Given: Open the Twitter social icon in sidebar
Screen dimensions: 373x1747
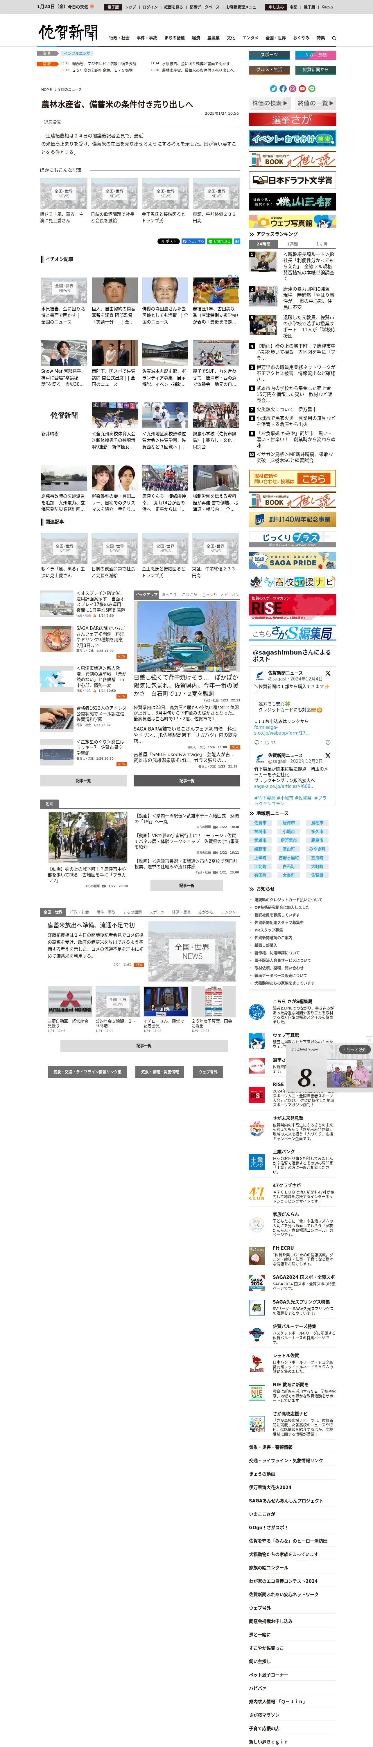Looking at the screenshot, I should pyautogui.click(x=273, y=88).
